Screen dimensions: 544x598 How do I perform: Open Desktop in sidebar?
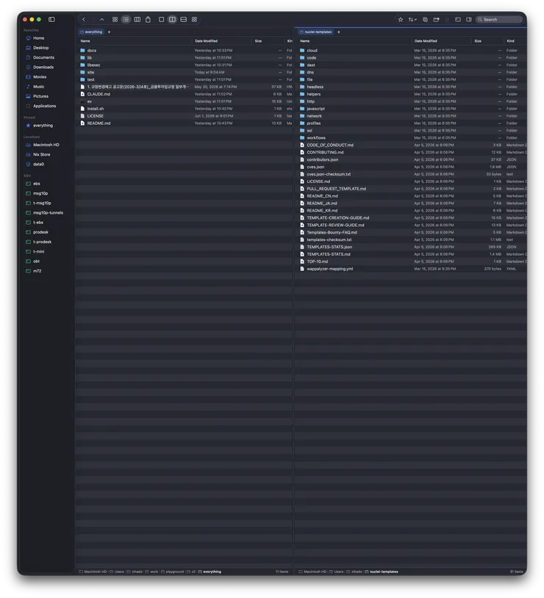pos(41,48)
